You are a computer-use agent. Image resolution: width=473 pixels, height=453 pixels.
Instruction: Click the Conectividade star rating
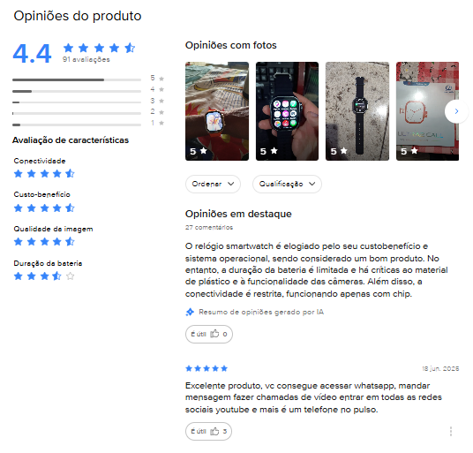coord(44,174)
